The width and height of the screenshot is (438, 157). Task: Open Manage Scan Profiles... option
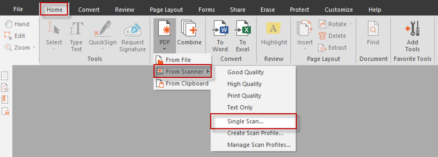coord(253,145)
